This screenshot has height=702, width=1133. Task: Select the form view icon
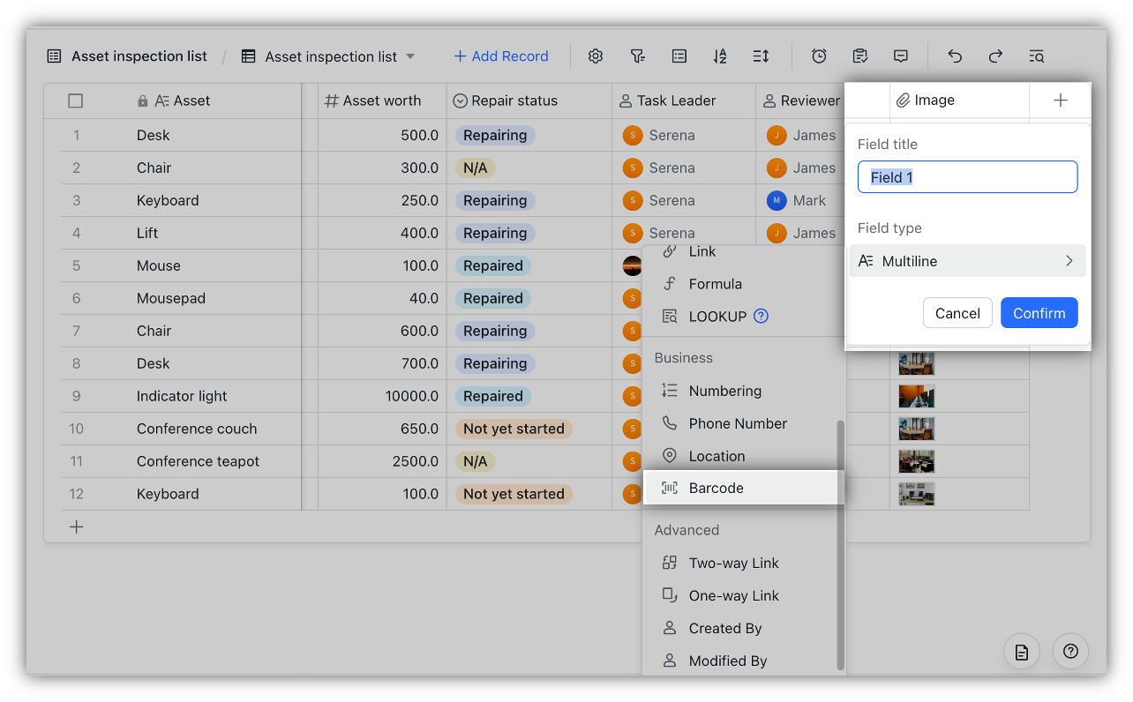tap(679, 56)
